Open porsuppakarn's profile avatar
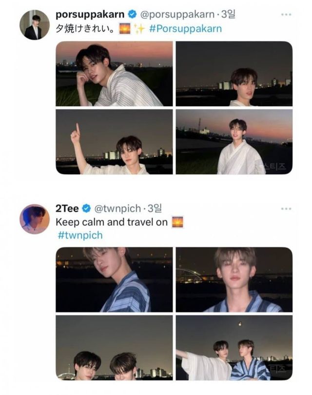Viewport: 312px width, 395px height. click(x=34, y=24)
